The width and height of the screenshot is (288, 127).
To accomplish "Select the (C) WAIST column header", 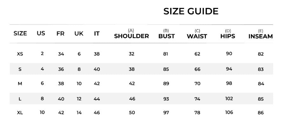I will click(x=197, y=34).
